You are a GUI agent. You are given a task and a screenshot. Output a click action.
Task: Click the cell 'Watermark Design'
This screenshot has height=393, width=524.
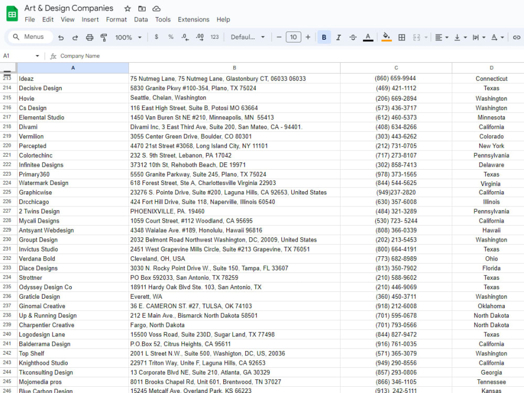point(73,183)
